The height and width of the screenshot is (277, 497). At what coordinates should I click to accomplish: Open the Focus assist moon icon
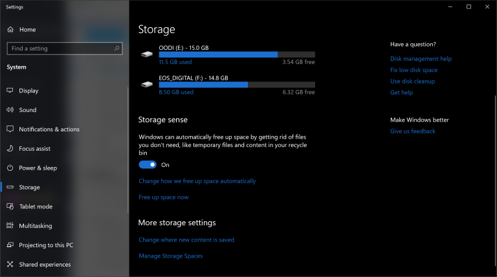10,148
